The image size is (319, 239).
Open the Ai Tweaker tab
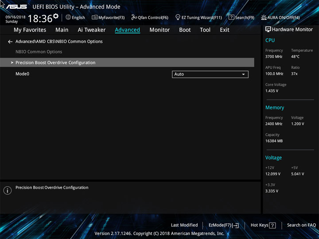[92, 30]
